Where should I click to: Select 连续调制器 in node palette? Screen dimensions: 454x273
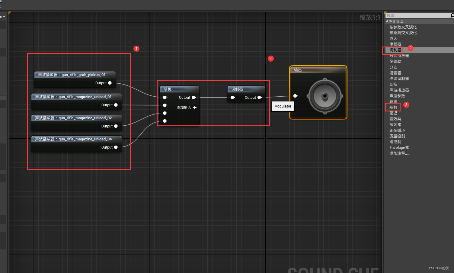pos(399,79)
